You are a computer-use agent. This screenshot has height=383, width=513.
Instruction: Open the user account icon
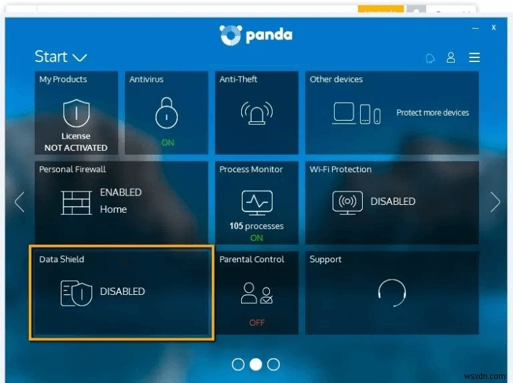451,57
